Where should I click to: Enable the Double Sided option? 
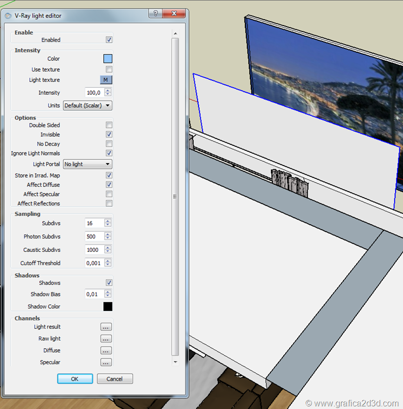click(x=109, y=125)
